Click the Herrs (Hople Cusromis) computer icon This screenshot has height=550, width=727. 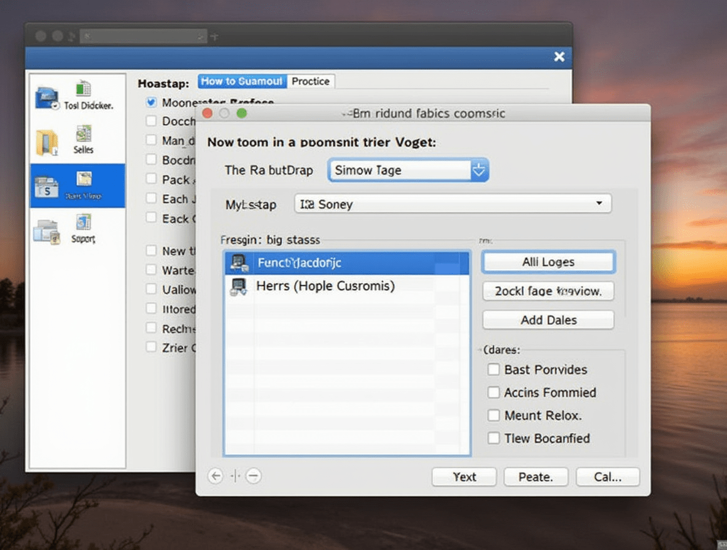[x=238, y=286]
